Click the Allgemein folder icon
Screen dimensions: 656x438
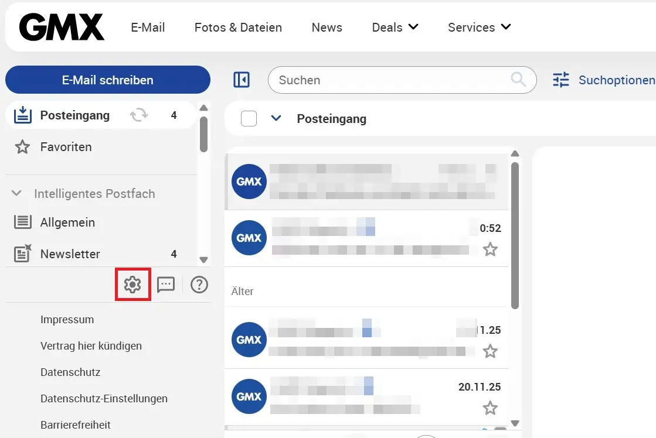pos(22,223)
